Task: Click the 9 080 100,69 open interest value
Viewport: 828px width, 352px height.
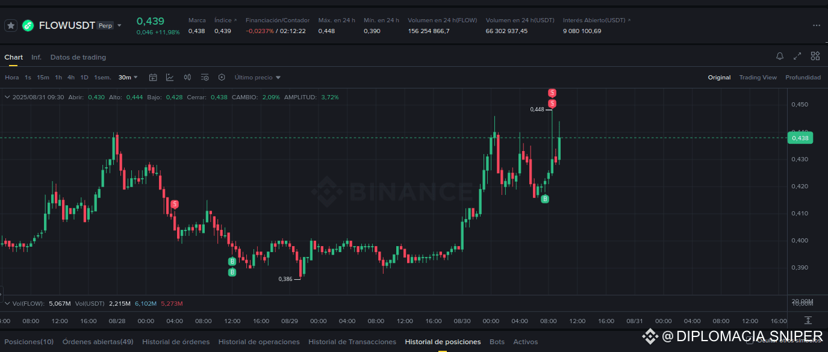Action: (582, 31)
